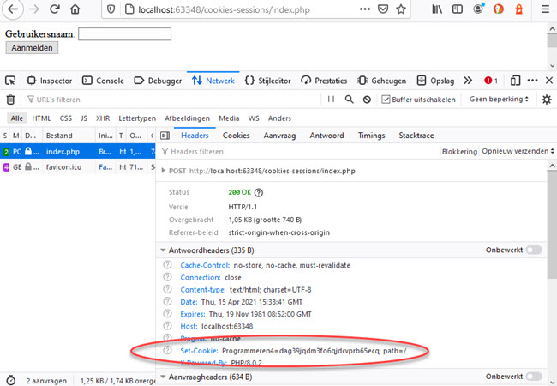Focus the URL's filteren field
The width and height of the screenshot is (557, 386).
174,100
